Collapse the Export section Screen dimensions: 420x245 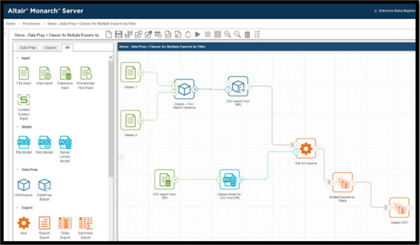(x=18, y=208)
